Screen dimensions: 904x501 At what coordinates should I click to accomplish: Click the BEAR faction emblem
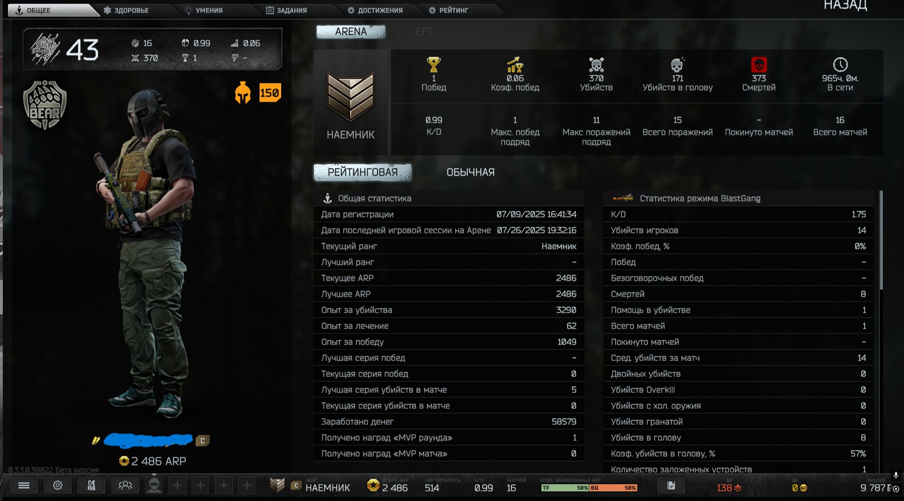(x=45, y=104)
